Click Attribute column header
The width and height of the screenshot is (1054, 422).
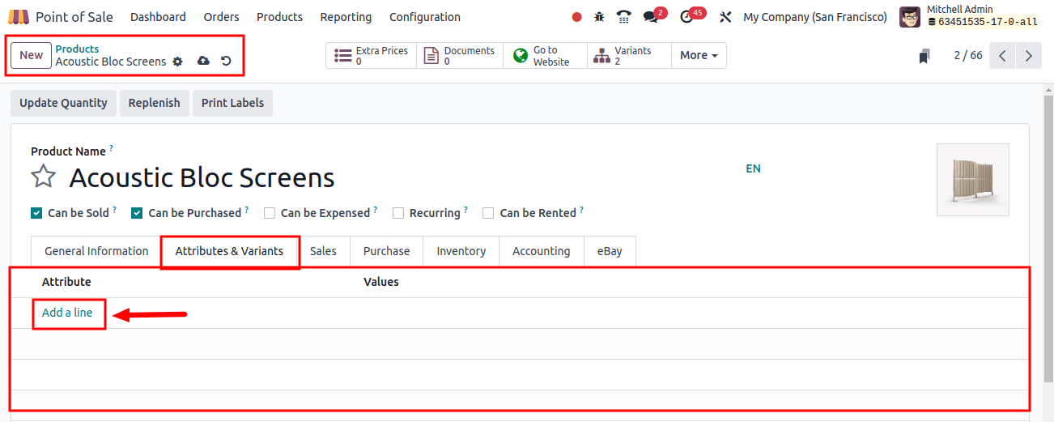coord(66,282)
